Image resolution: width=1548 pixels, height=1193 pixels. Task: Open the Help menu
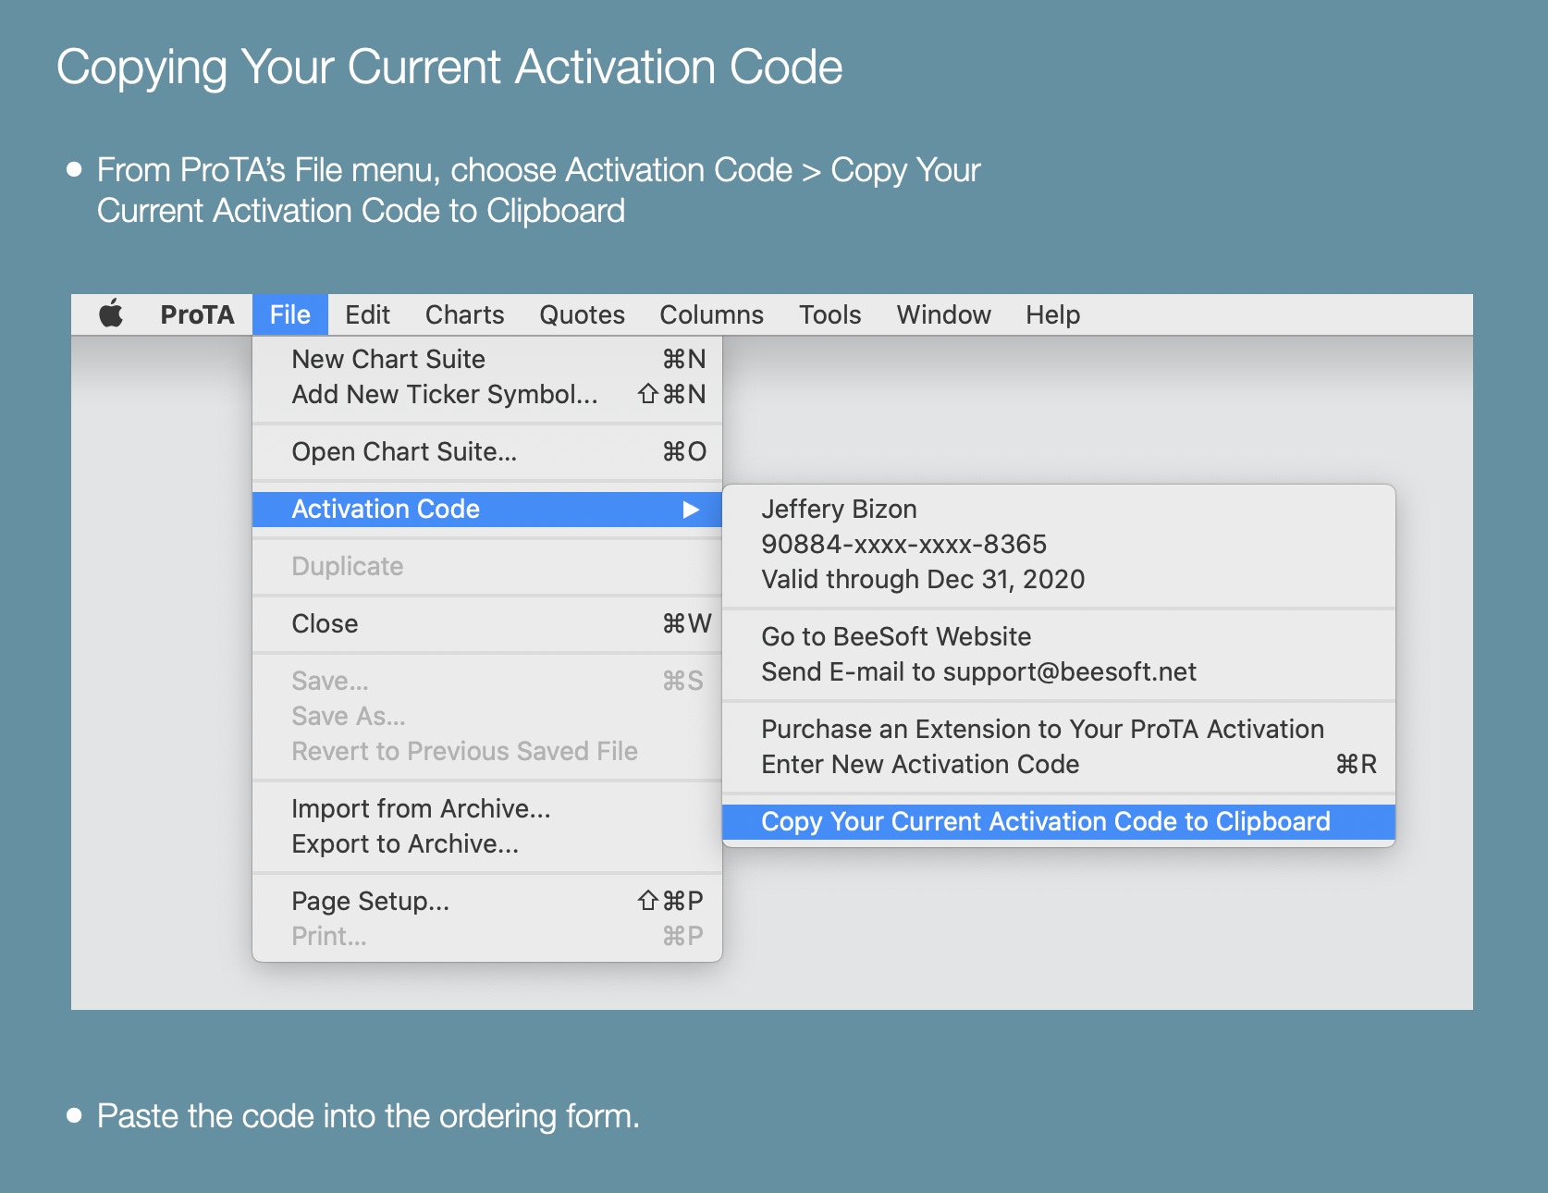coord(1052,315)
